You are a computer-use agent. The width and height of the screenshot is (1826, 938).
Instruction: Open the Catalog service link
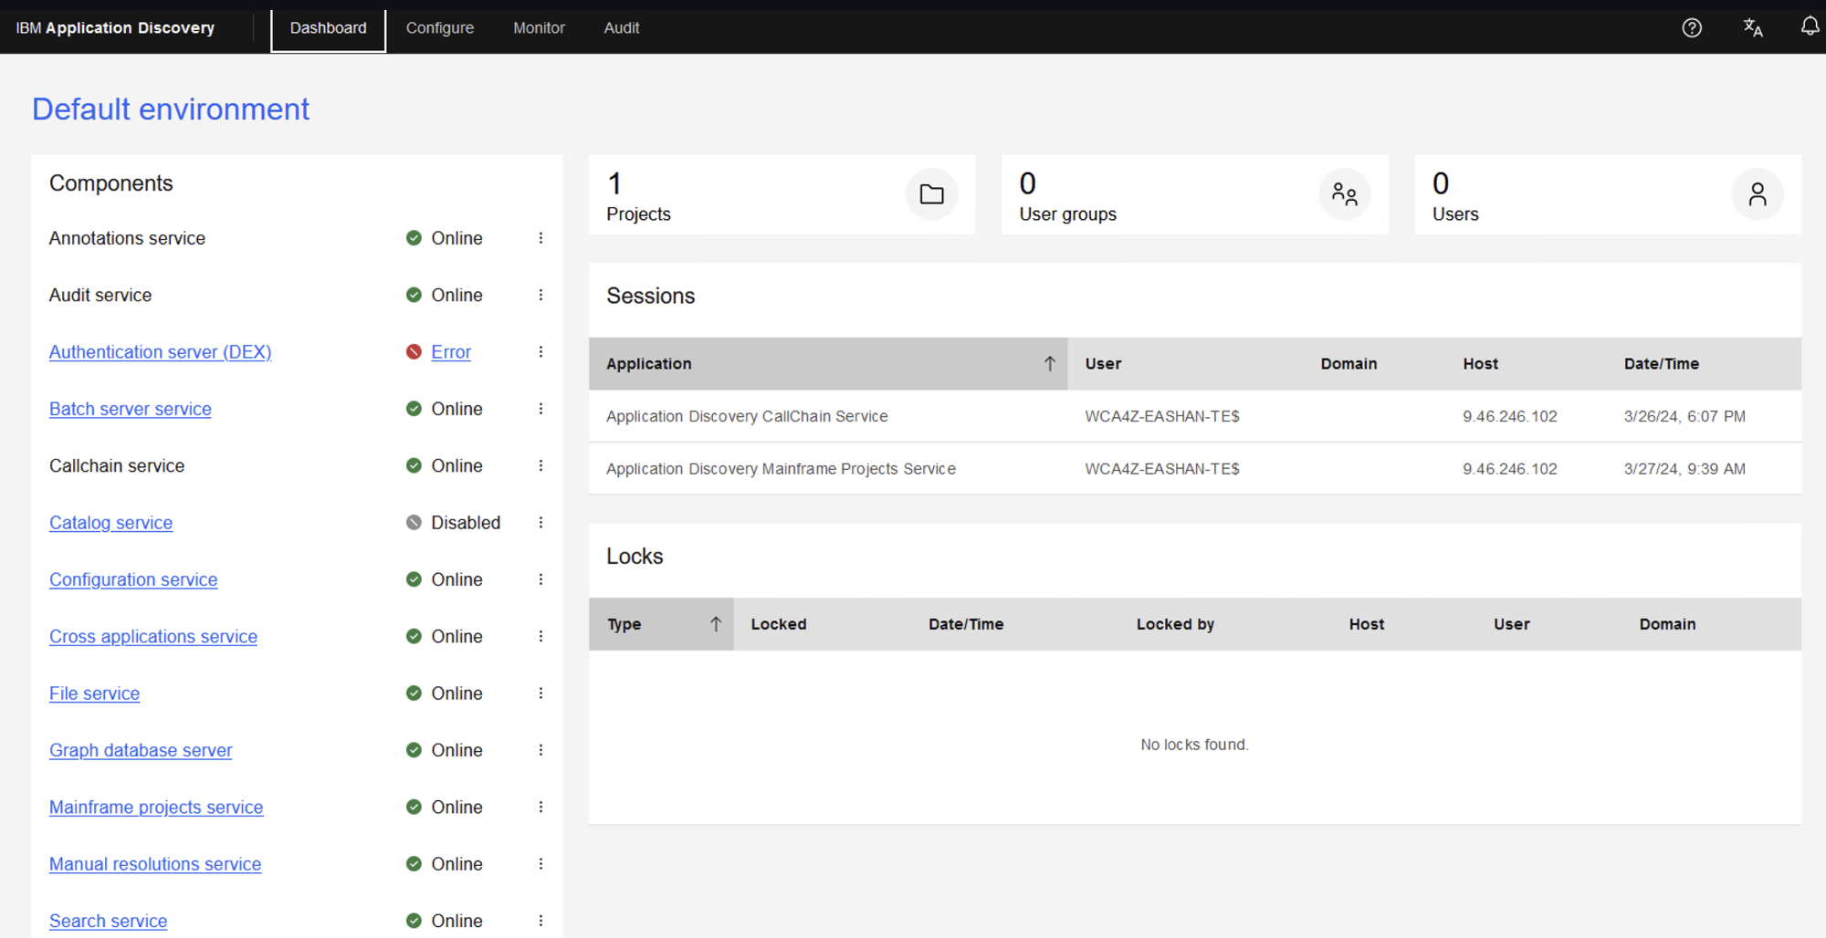pos(111,523)
